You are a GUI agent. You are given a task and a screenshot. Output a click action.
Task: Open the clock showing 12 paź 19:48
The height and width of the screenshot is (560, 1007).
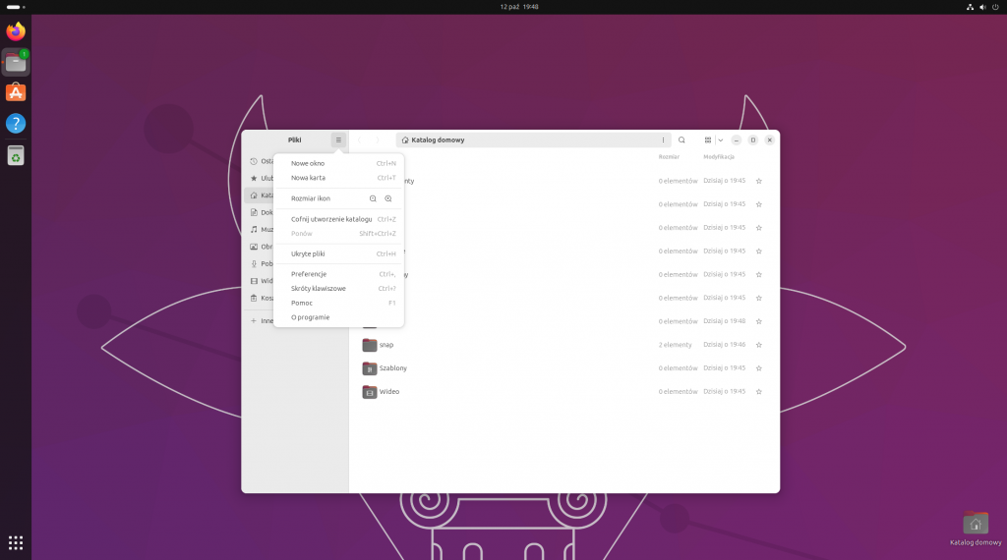tap(519, 7)
